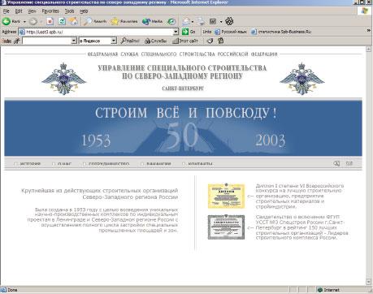373x294 pixels.
Task: Click the Свидетельство о включении ФГУП text
Action: click(x=302, y=227)
